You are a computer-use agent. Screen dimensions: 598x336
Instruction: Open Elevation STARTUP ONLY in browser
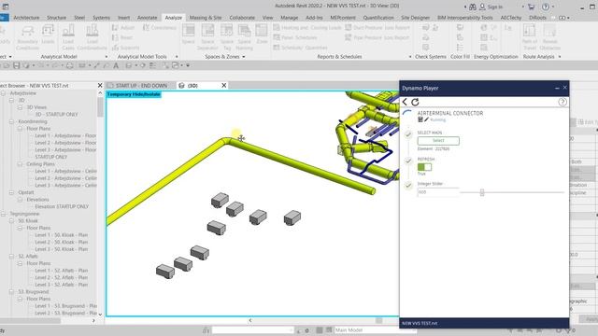(62, 206)
